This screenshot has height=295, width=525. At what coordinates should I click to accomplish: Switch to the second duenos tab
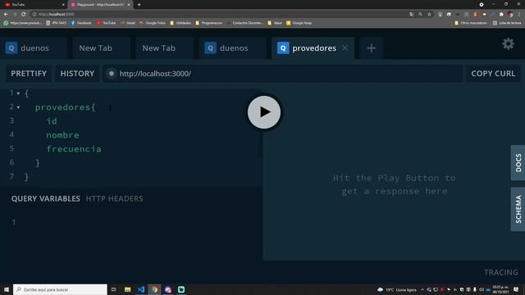point(233,48)
